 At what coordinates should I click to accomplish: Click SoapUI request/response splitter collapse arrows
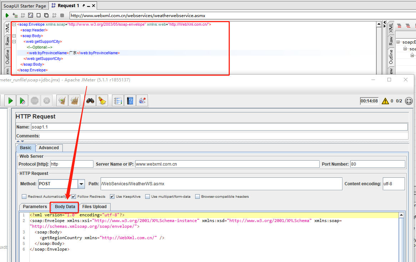click(x=385, y=24)
